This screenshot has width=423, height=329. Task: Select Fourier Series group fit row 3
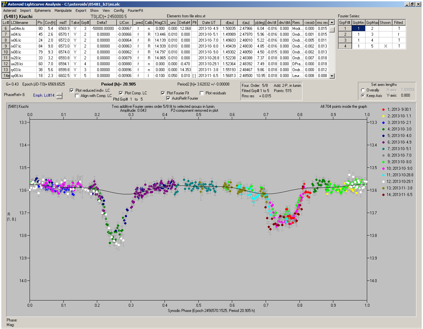(x=345, y=40)
